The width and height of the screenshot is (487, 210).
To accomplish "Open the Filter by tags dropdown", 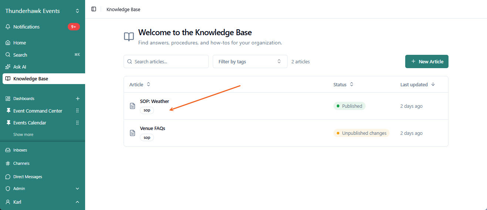I will click(250, 61).
